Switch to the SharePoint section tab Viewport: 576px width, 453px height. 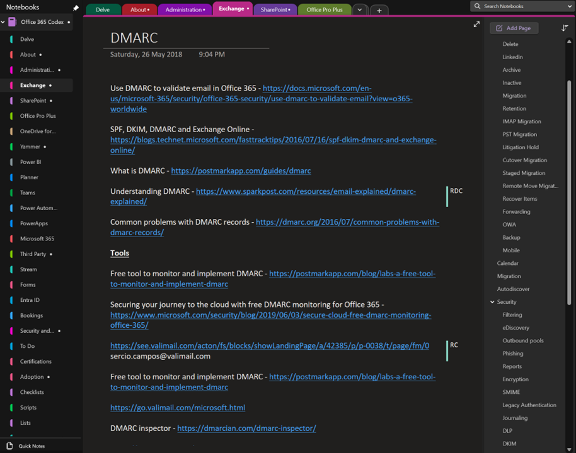point(276,10)
